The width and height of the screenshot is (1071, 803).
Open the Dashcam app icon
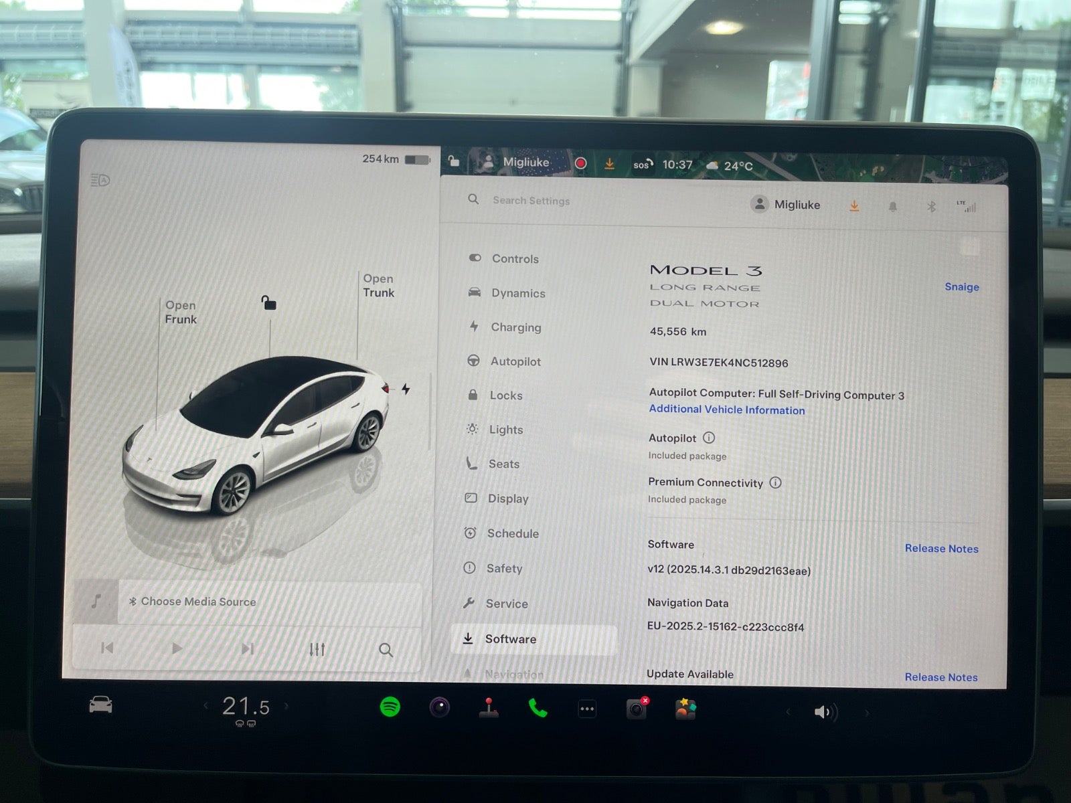[x=637, y=709]
